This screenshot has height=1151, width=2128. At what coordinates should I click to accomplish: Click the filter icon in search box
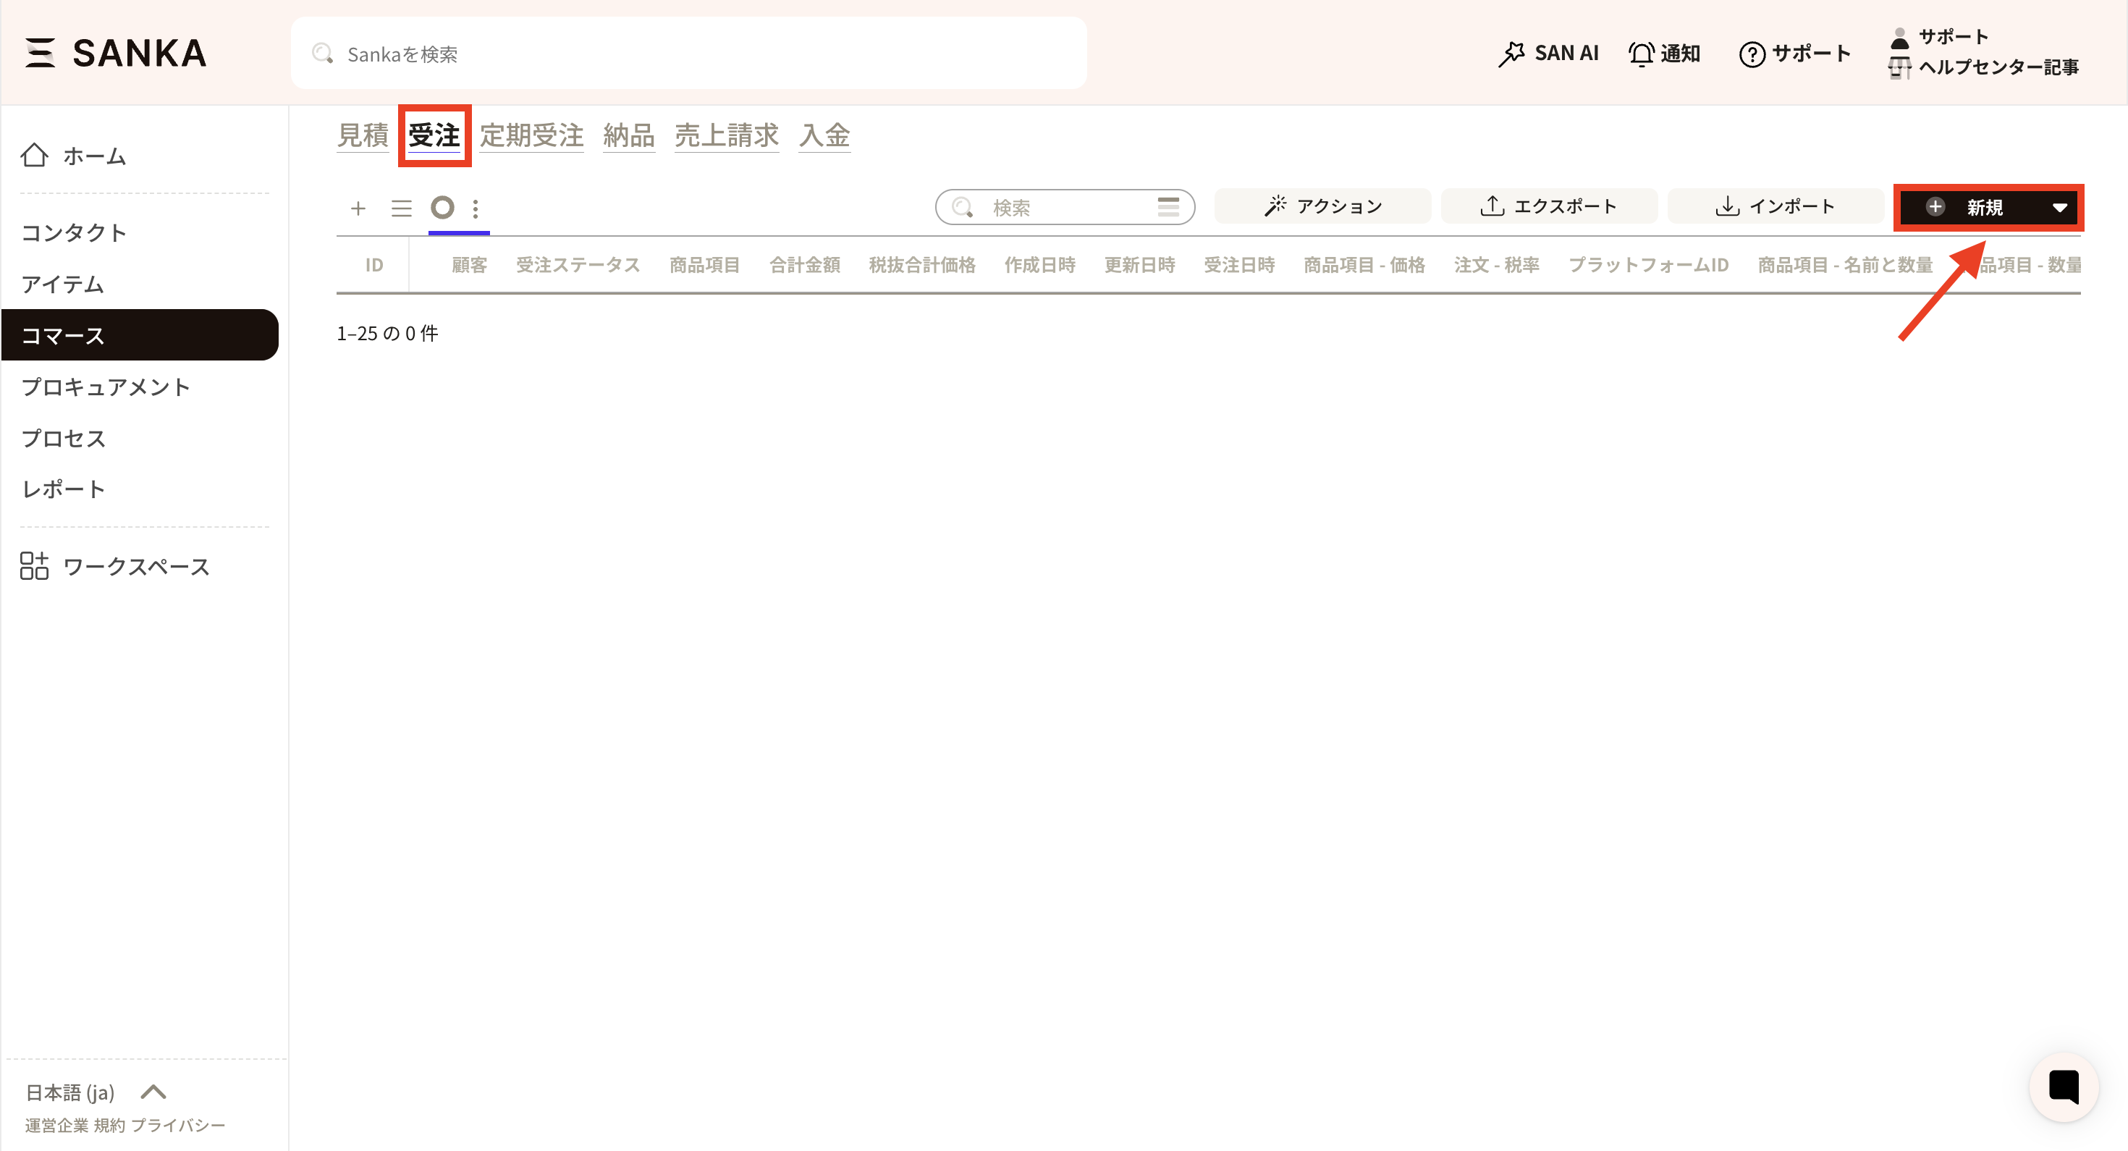tap(1168, 206)
